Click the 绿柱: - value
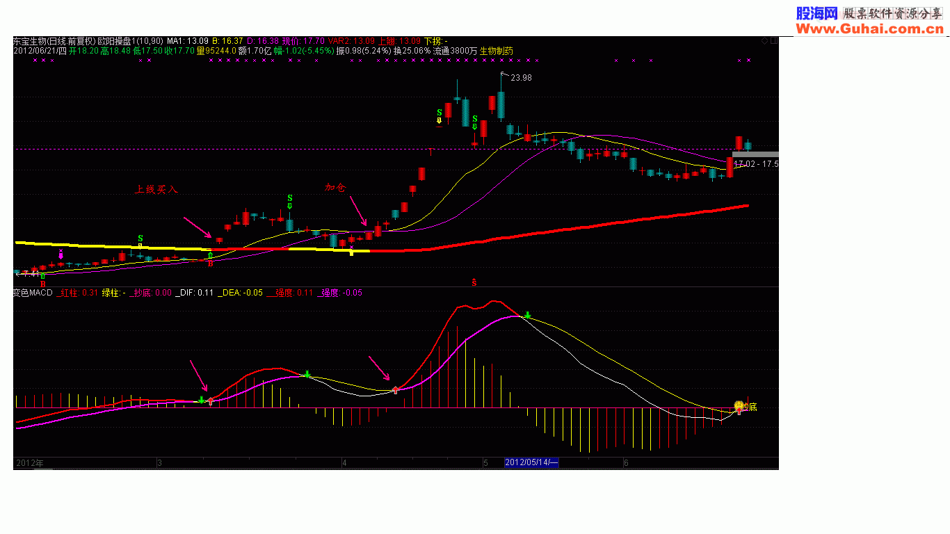 pos(114,293)
